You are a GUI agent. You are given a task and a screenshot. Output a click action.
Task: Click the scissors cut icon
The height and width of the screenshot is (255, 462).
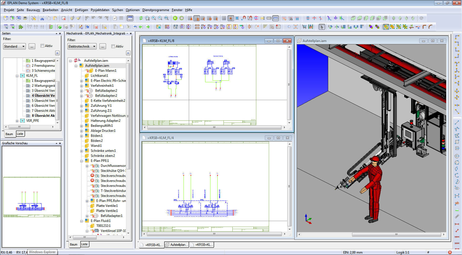(42, 18)
